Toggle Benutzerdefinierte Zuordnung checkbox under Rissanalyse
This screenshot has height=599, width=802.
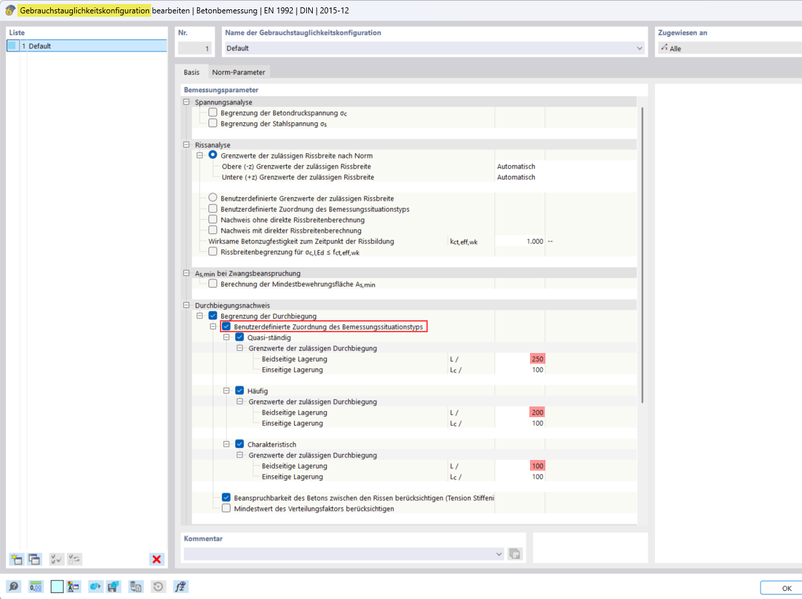[213, 209]
